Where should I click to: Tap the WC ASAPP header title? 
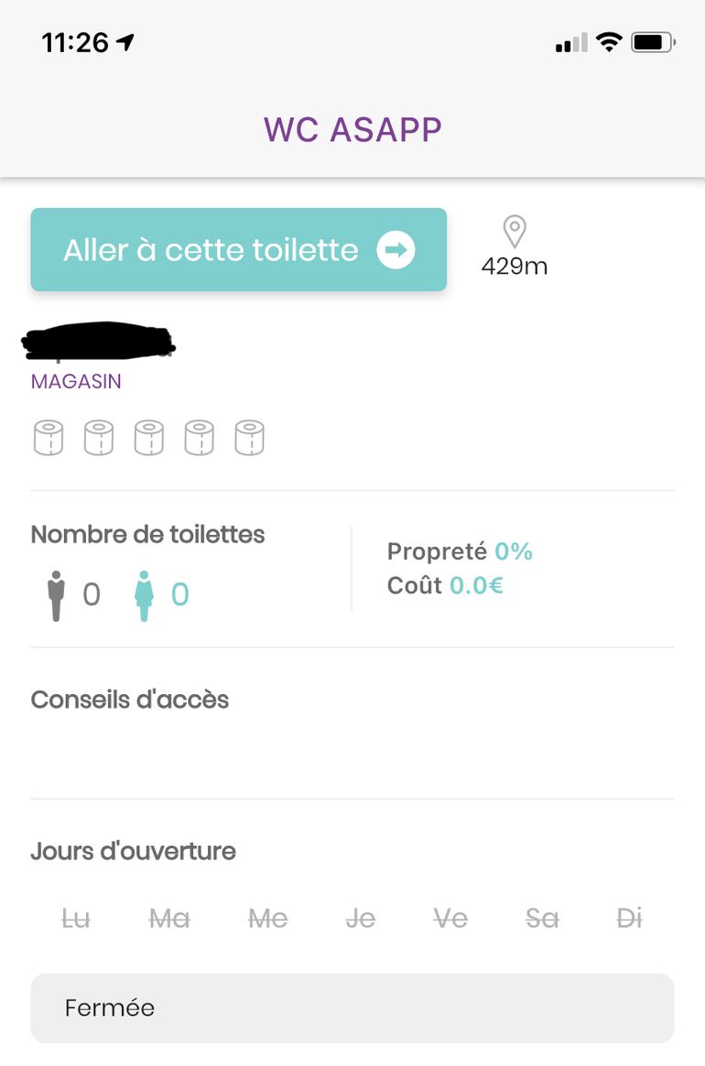[x=352, y=129]
